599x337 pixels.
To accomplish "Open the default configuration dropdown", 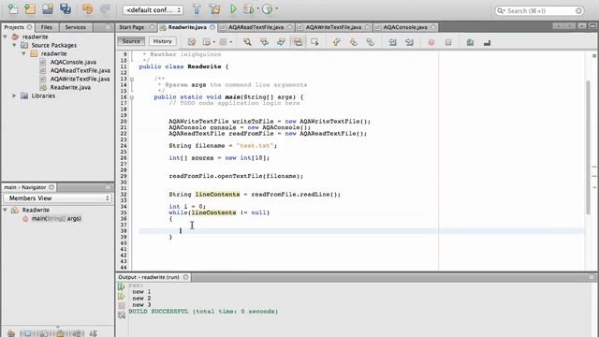I will click(x=153, y=10).
